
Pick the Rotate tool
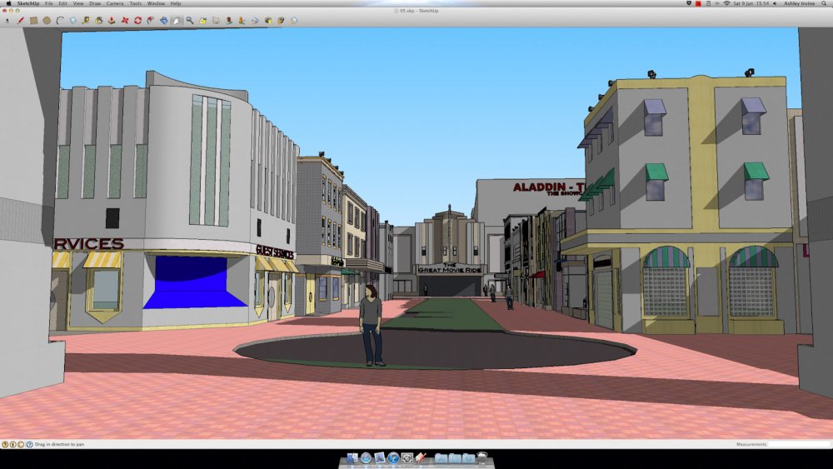tap(137, 20)
